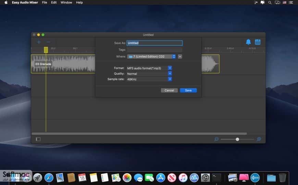Open Reminders icon in Dock
The width and height of the screenshot is (298, 185).
[x=104, y=178]
